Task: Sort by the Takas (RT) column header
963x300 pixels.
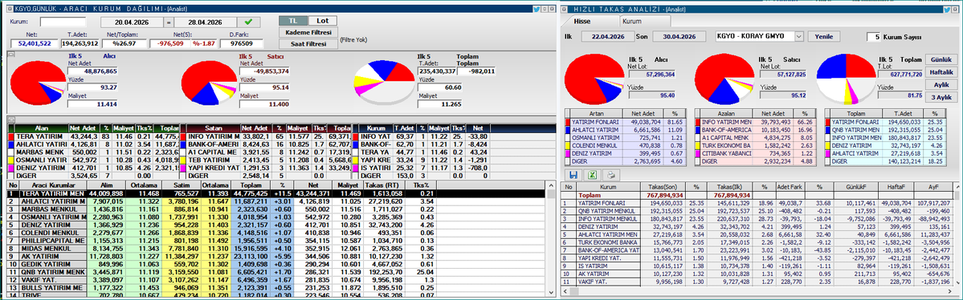Action: click(385, 184)
